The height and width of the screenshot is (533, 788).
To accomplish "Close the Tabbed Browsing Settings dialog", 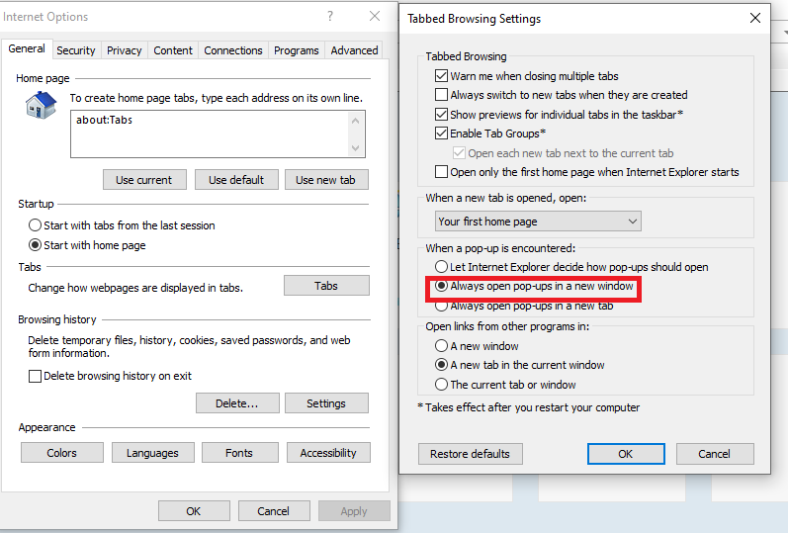I will point(754,18).
